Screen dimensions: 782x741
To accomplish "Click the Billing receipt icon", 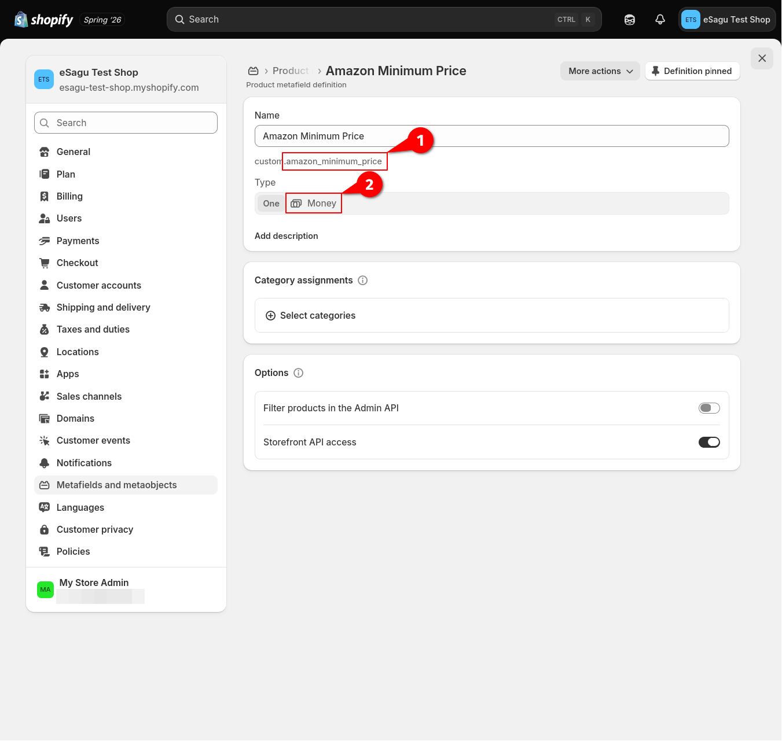I will pyautogui.click(x=45, y=197).
